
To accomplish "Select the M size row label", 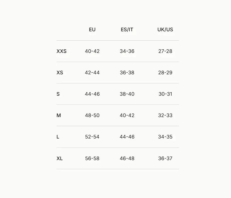I will [59, 115].
